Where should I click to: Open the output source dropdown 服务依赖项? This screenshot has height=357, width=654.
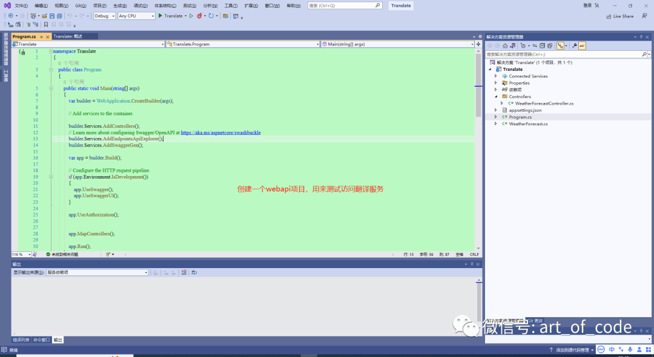point(97,272)
